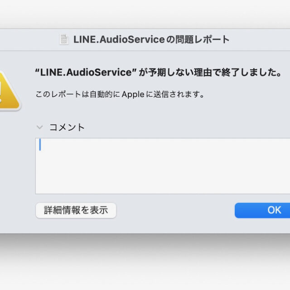
Task: Focus the comment text area
Action: tap(163, 166)
